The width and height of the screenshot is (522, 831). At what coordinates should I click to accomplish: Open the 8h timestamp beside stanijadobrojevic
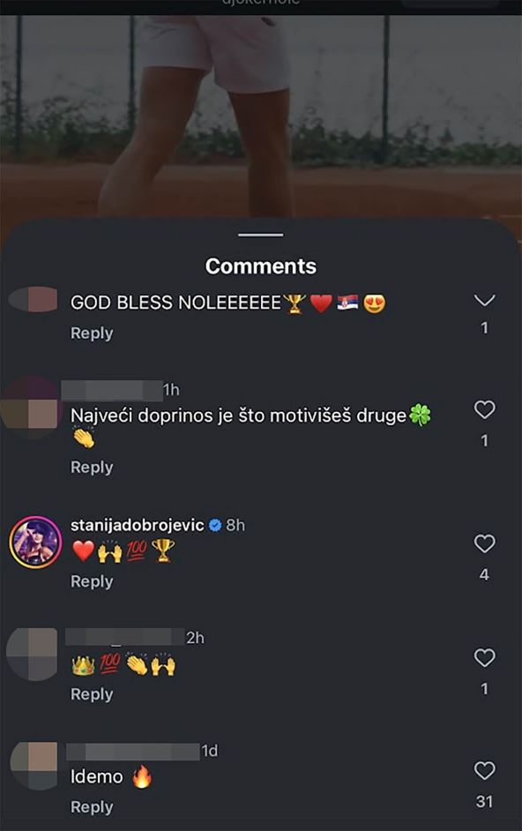[x=235, y=523]
